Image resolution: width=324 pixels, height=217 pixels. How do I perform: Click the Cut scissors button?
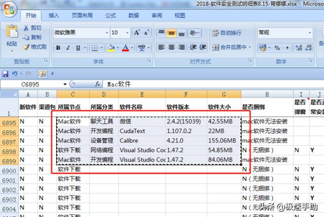tap(32, 28)
